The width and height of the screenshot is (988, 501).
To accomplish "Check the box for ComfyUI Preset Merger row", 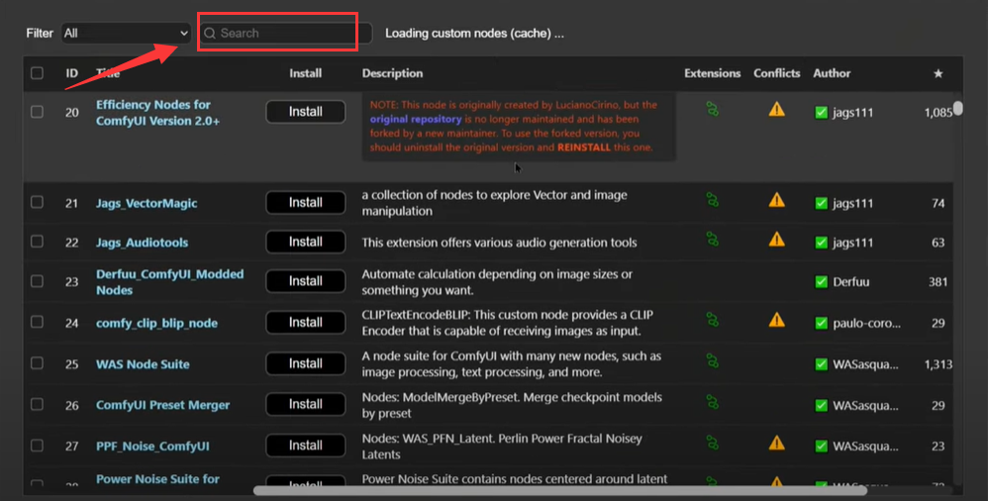I will point(38,404).
